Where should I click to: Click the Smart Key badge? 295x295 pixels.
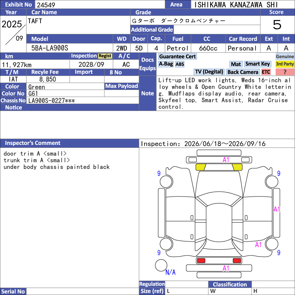(257, 64)
